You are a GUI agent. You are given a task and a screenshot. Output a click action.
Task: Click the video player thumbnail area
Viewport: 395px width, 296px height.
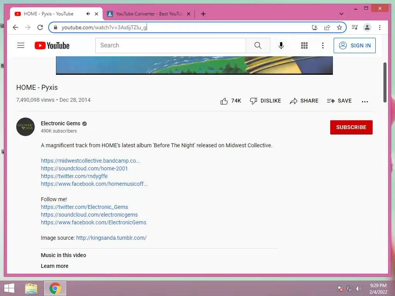194,66
